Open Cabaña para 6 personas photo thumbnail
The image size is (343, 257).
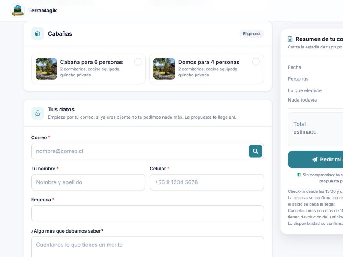tap(46, 69)
